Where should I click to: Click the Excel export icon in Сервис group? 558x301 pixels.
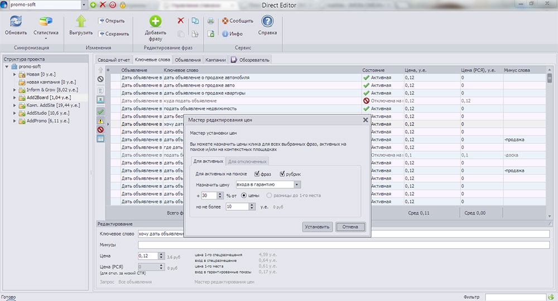pos(211,34)
